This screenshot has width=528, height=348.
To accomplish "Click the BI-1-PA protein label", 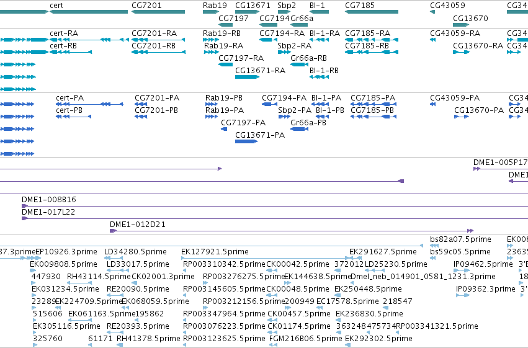I will (326, 98).
